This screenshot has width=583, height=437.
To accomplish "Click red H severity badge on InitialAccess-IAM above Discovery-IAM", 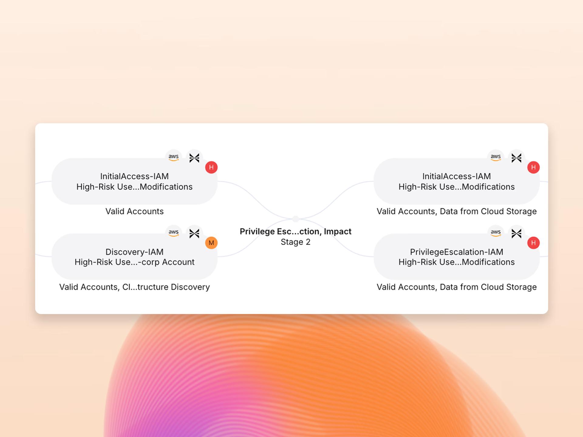I will point(211,167).
